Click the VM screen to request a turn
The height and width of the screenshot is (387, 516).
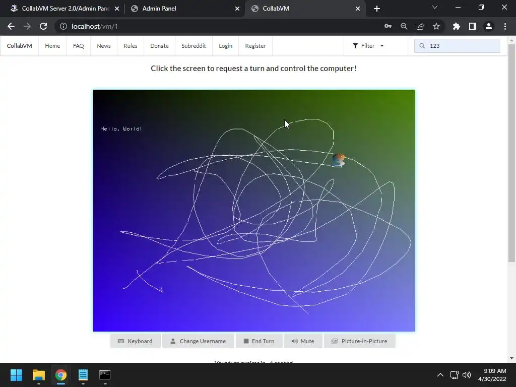[254, 210]
